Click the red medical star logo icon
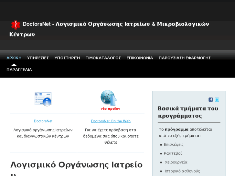235x176 pixels. [16, 25]
